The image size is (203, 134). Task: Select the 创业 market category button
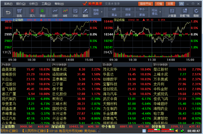(128, 9)
